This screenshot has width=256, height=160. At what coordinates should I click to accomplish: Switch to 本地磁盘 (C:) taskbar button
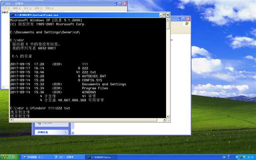37,157
